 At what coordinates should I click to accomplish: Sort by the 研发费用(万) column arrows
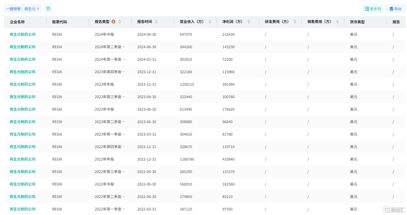coord(295,22)
